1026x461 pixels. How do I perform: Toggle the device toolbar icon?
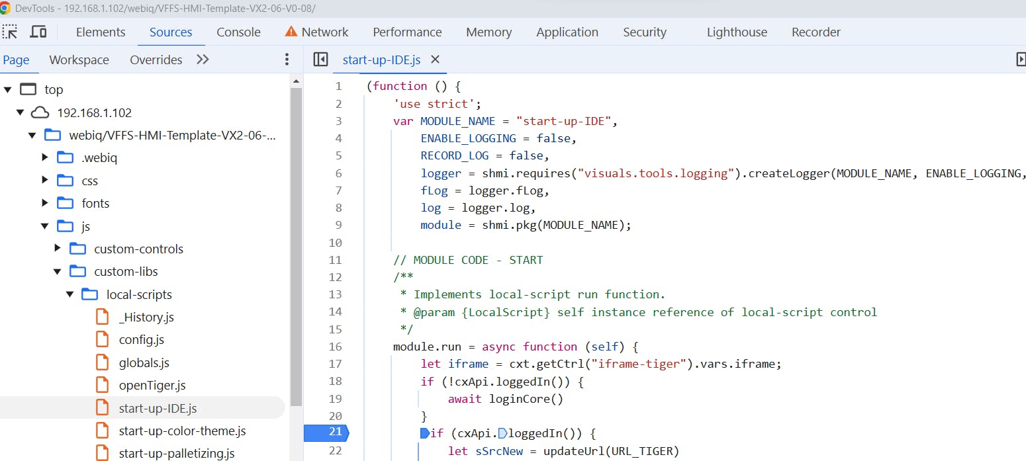(38, 32)
